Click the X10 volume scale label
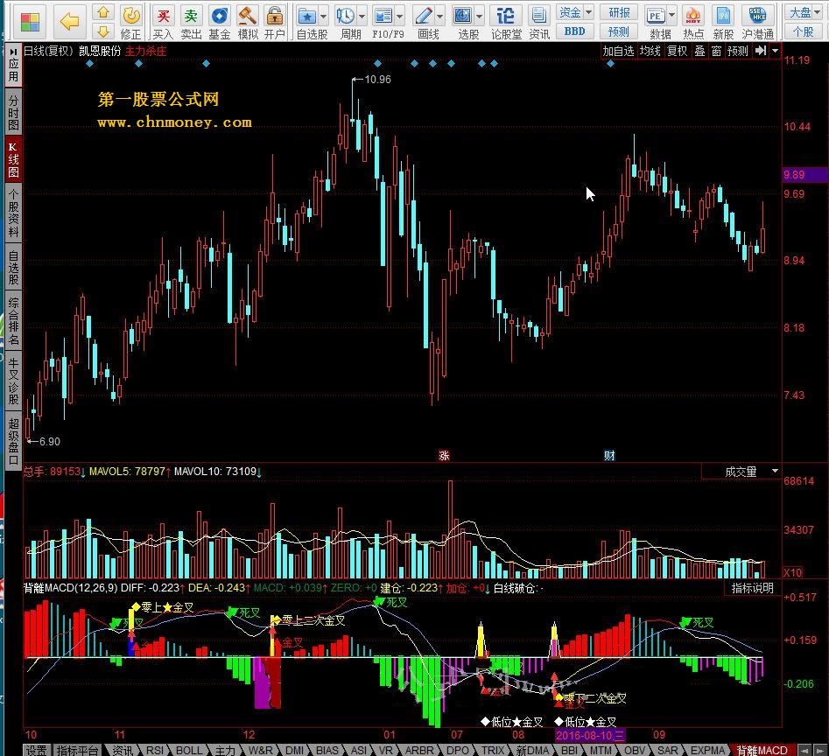 pos(792,572)
